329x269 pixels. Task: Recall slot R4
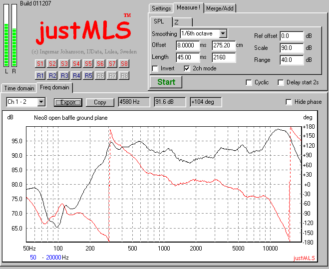76,75
